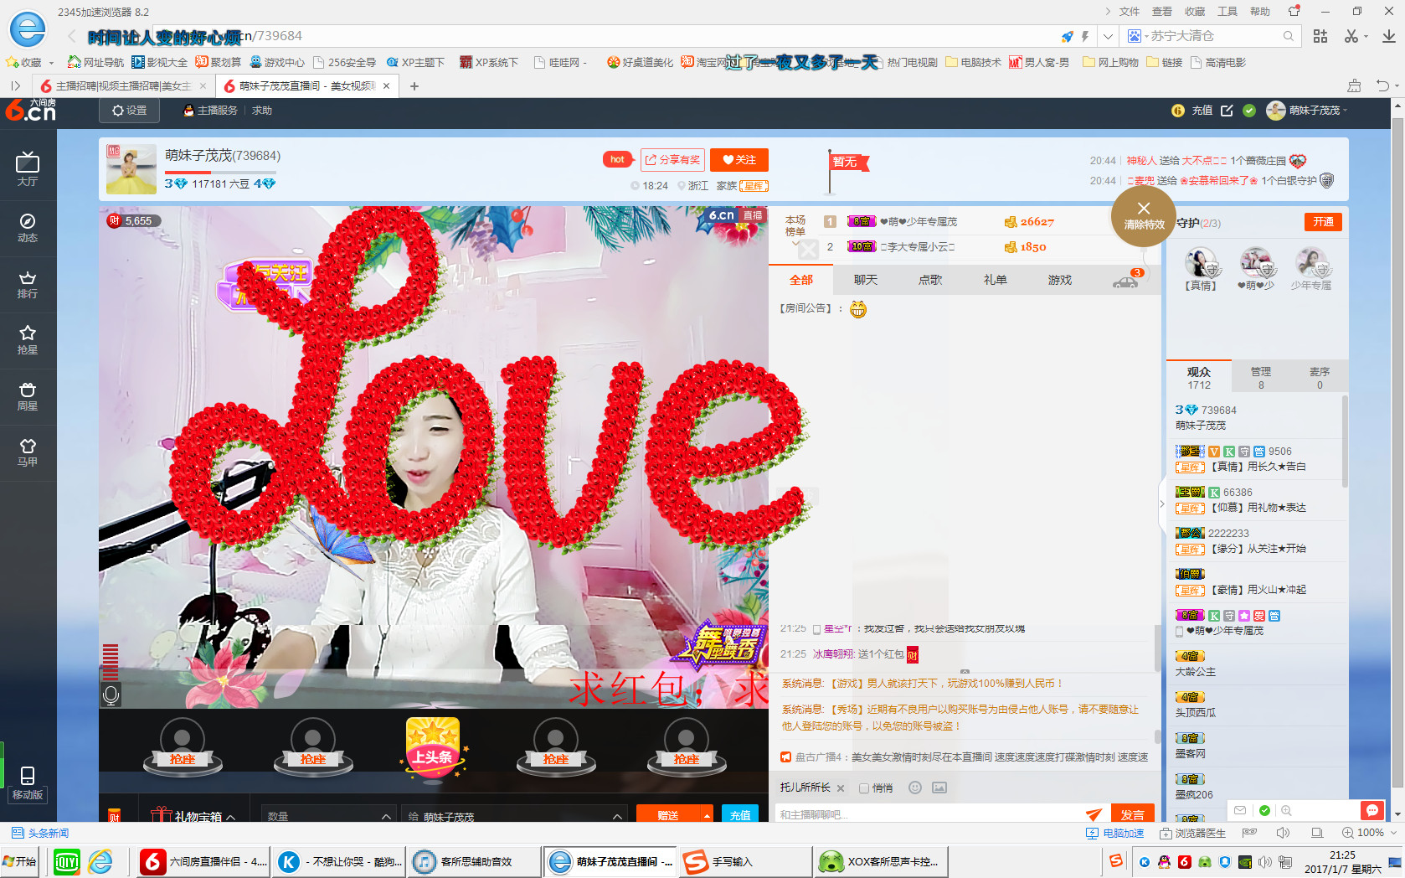This screenshot has width=1405, height=878.
Task: Click the browser page vertical scrollbar
Action: (x=1397, y=452)
